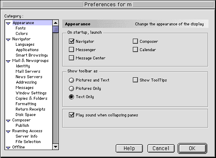Collapse the Offline category triangle
This screenshot has height=158, width=216.
tap(8, 148)
